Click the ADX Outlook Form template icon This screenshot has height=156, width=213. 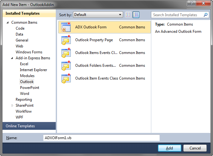pos(66,27)
